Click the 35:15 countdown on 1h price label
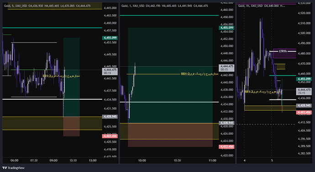 click(301, 93)
